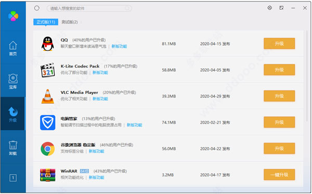Click the 2020-04-15 发布 date
The height and width of the screenshot is (194, 312).
pos(215,44)
